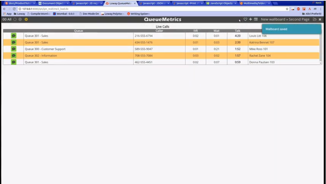Click the 'Live Calls' widget title
The image size is (326, 184).
163,26
